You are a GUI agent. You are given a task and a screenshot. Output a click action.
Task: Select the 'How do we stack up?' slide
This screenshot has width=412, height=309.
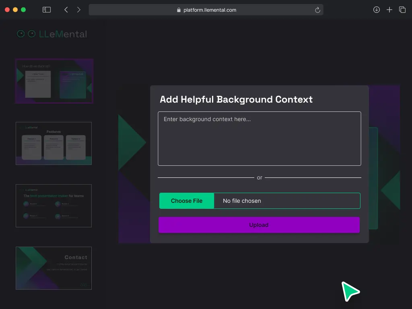[54, 81]
